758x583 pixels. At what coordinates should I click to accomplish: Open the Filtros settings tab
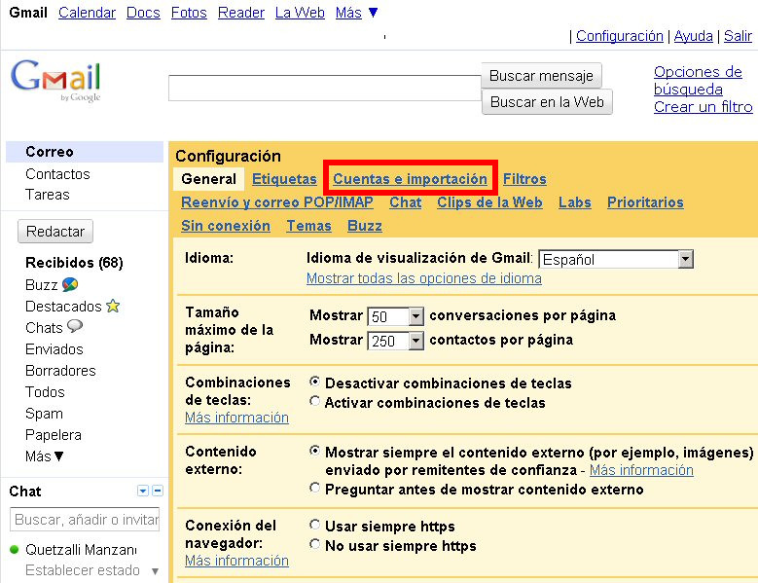pyautogui.click(x=524, y=179)
